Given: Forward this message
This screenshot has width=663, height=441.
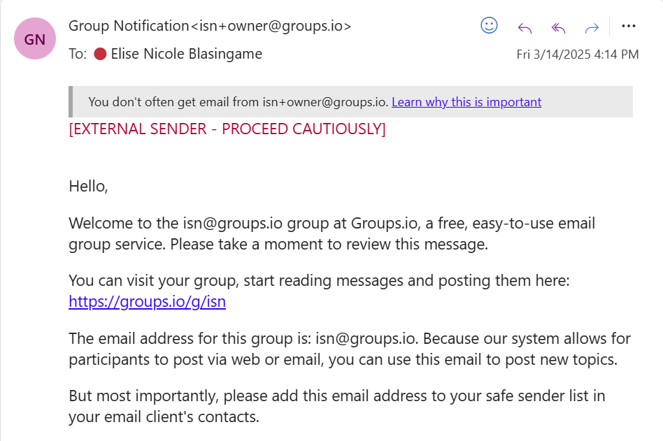Looking at the screenshot, I should point(592,27).
